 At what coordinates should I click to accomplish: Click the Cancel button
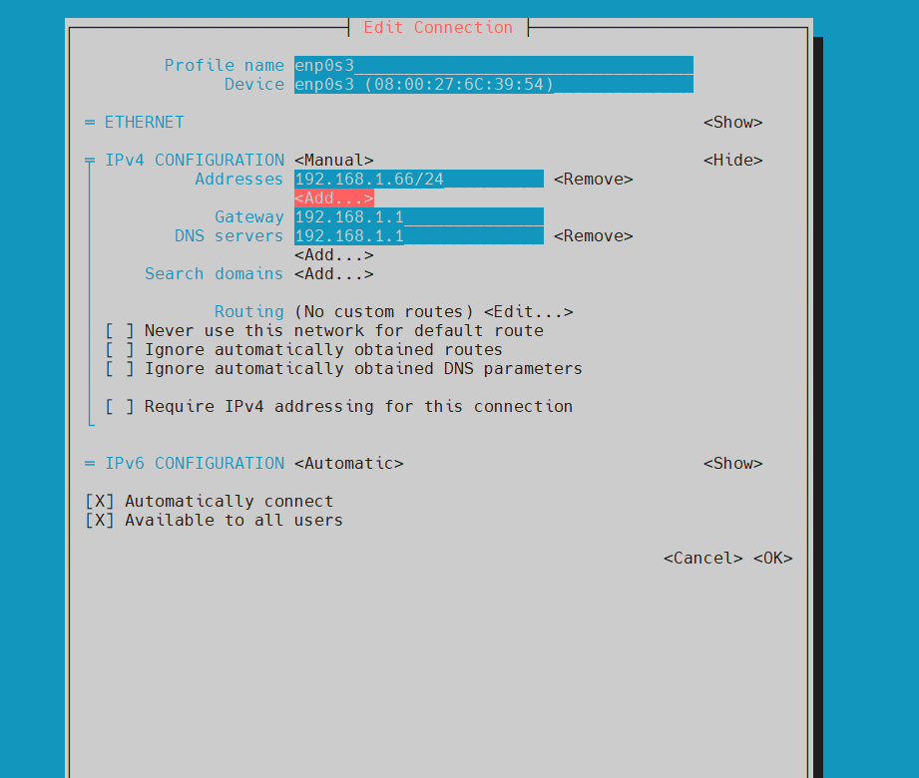[702, 559]
